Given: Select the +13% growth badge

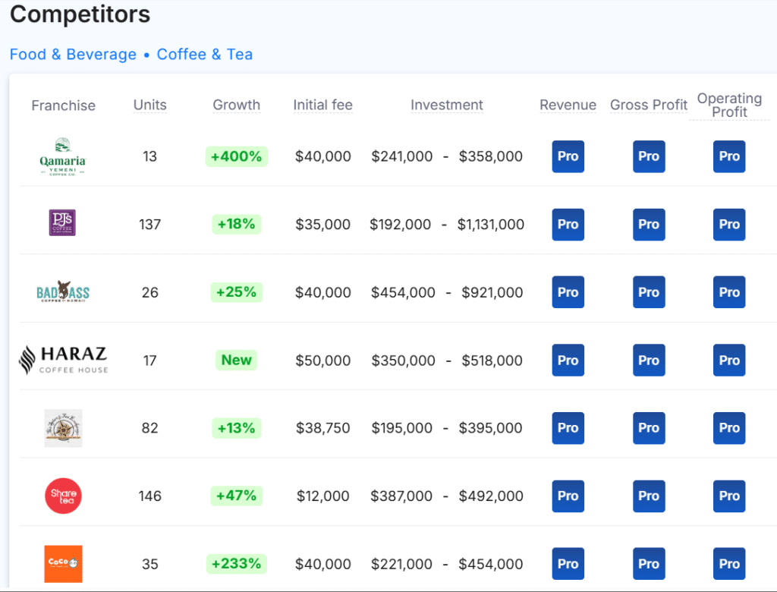Looking at the screenshot, I should click(x=237, y=428).
